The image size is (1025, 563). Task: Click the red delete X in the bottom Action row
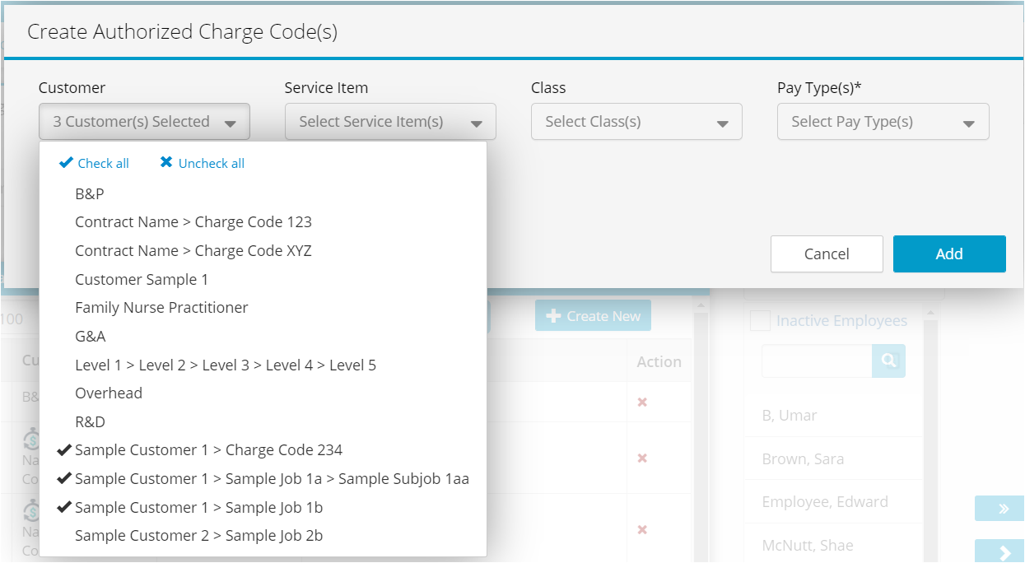[x=642, y=529]
